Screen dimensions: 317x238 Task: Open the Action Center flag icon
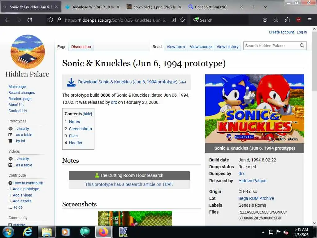[x=278, y=232]
